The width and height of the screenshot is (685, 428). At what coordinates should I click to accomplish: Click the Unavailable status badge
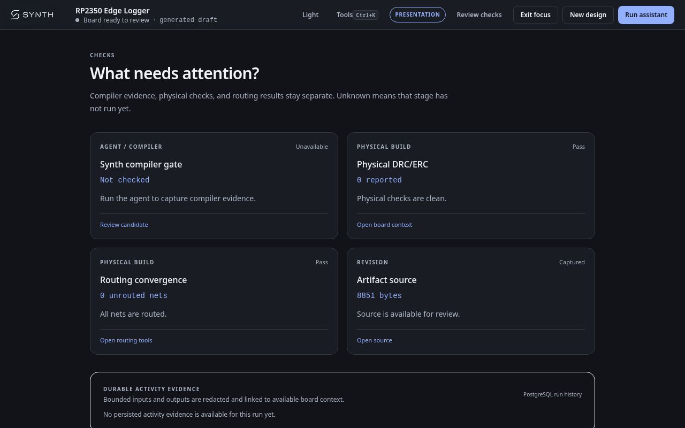[x=311, y=147]
